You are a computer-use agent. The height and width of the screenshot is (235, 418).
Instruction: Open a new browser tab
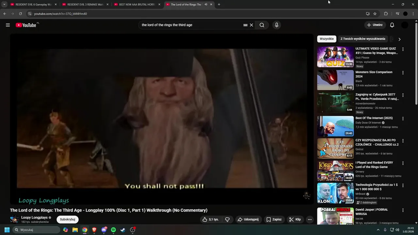click(219, 5)
